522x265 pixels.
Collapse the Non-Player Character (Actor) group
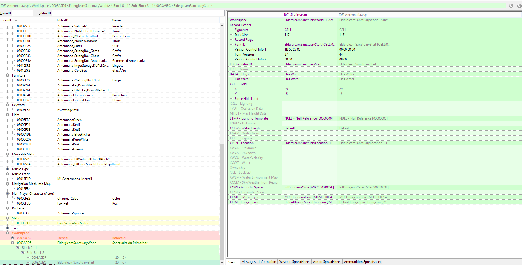(8, 194)
